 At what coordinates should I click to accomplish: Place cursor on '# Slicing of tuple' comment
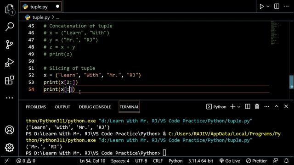pyautogui.click(x=69, y=68)
